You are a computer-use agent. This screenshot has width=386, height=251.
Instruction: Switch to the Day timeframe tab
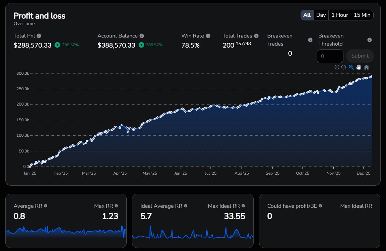pyautogui.click(x=321, y=15)
